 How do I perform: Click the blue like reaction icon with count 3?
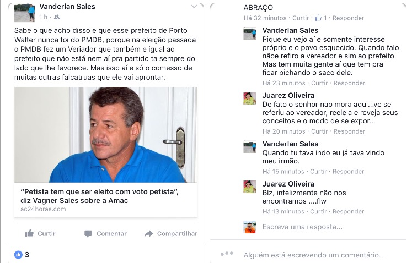pyautogui.click(x=18, y=254)
